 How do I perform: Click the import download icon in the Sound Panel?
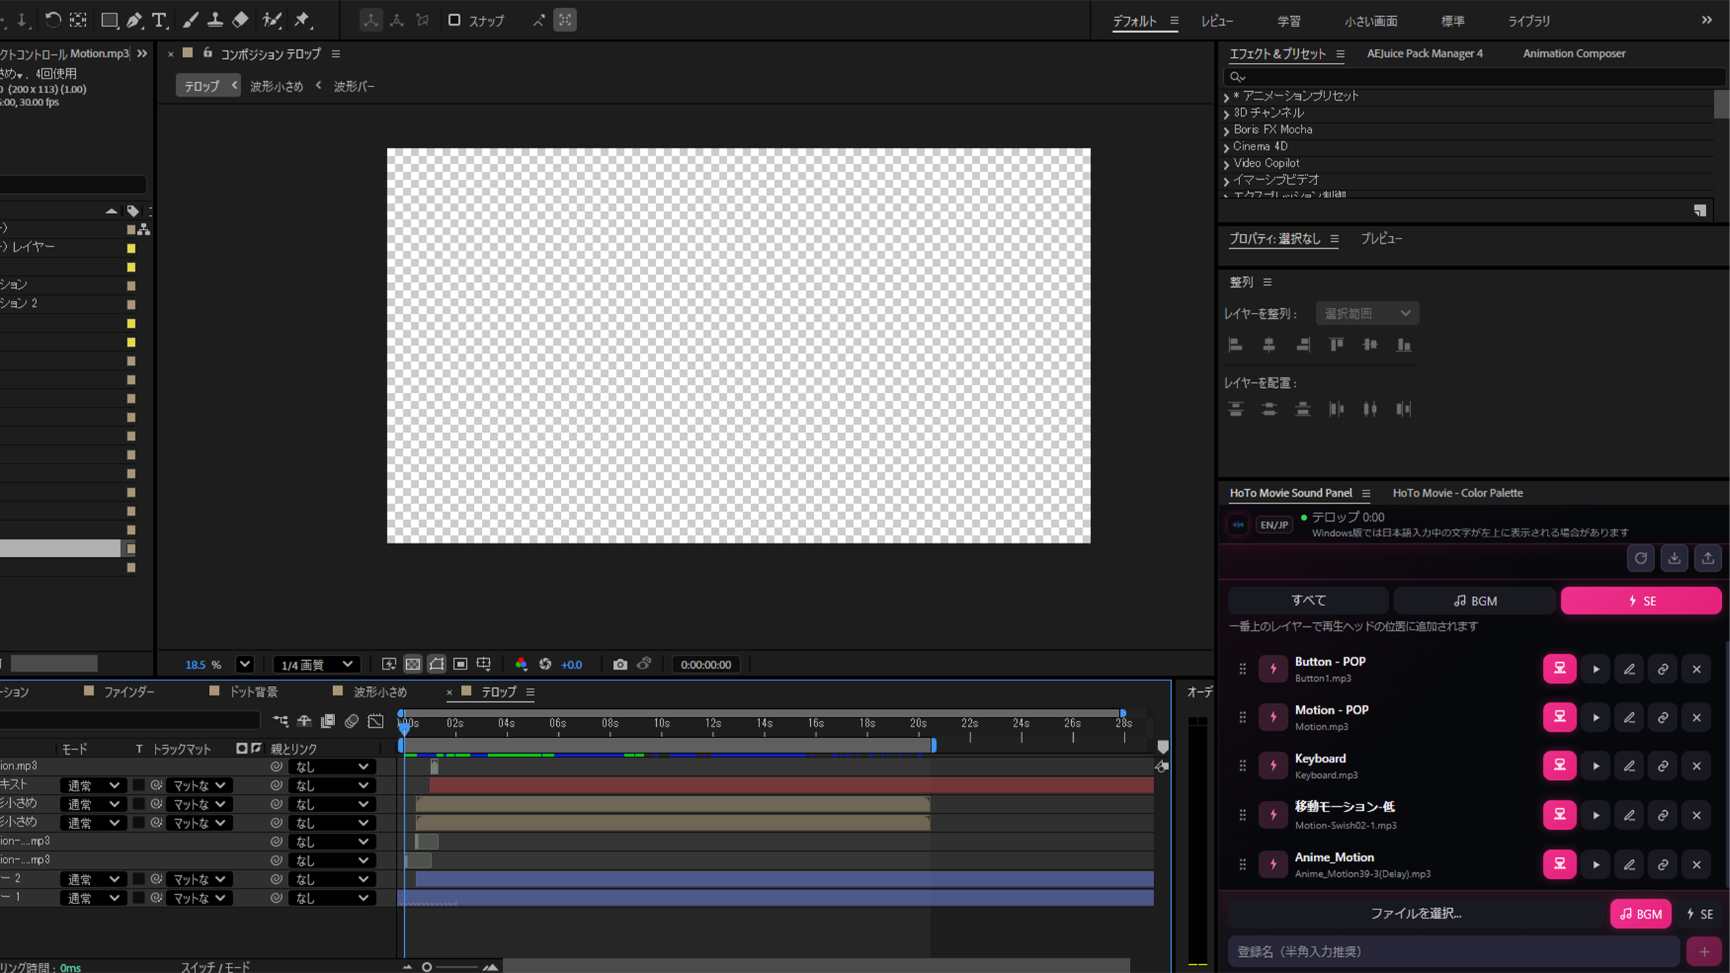coord(1675,558)
